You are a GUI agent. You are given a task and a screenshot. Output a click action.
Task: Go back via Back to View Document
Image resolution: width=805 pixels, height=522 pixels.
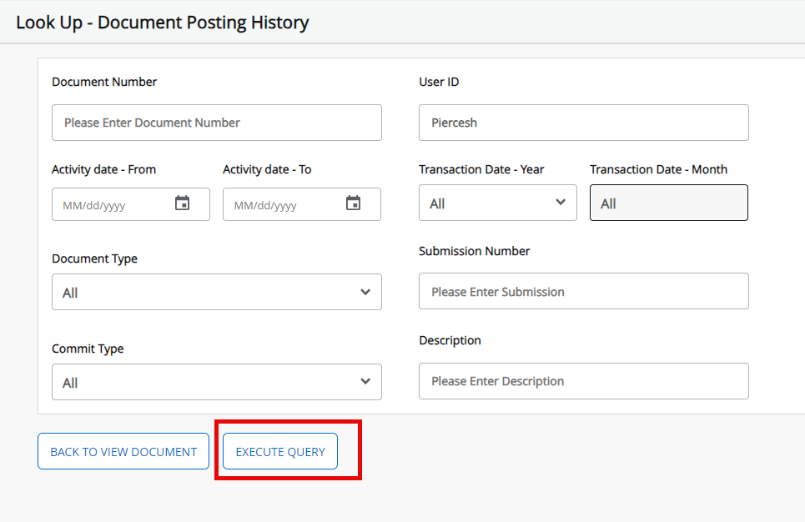123,451
